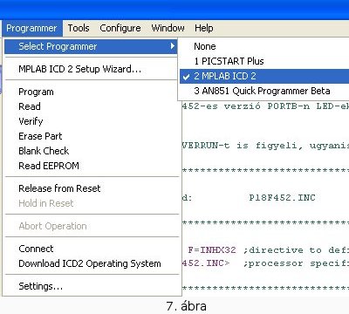Image resolution: width=349 pixels, height=314 pixels.
Task: Select 1 PICSTART Plus programmer
Action: pos(264,61)
